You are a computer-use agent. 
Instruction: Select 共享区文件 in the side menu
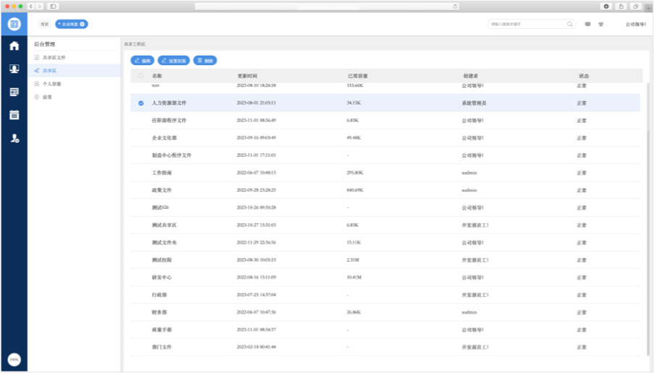pos(54,57)
